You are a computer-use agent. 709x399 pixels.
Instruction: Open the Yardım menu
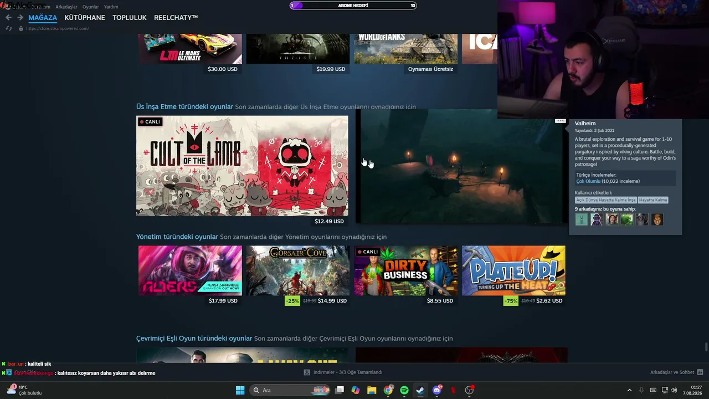coord(111,7)
